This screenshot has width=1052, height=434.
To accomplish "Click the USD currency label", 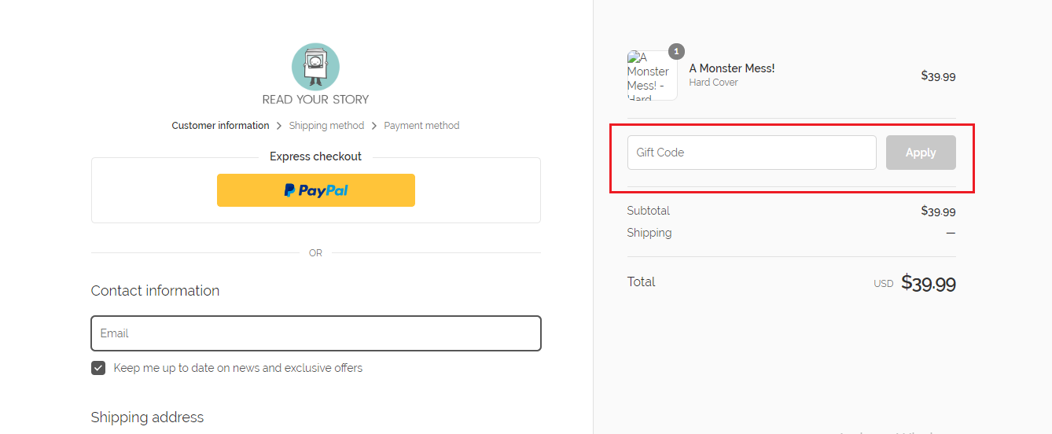I will pos(884,284).
